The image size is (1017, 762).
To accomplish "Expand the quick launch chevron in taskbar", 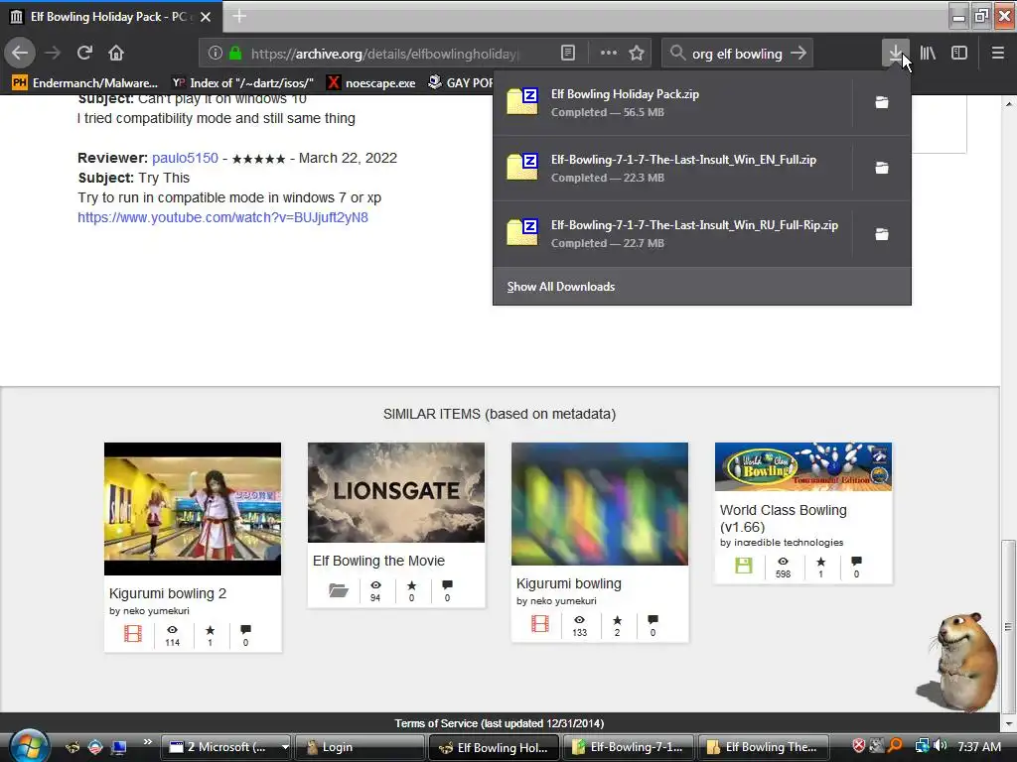I will pos(147,742).
